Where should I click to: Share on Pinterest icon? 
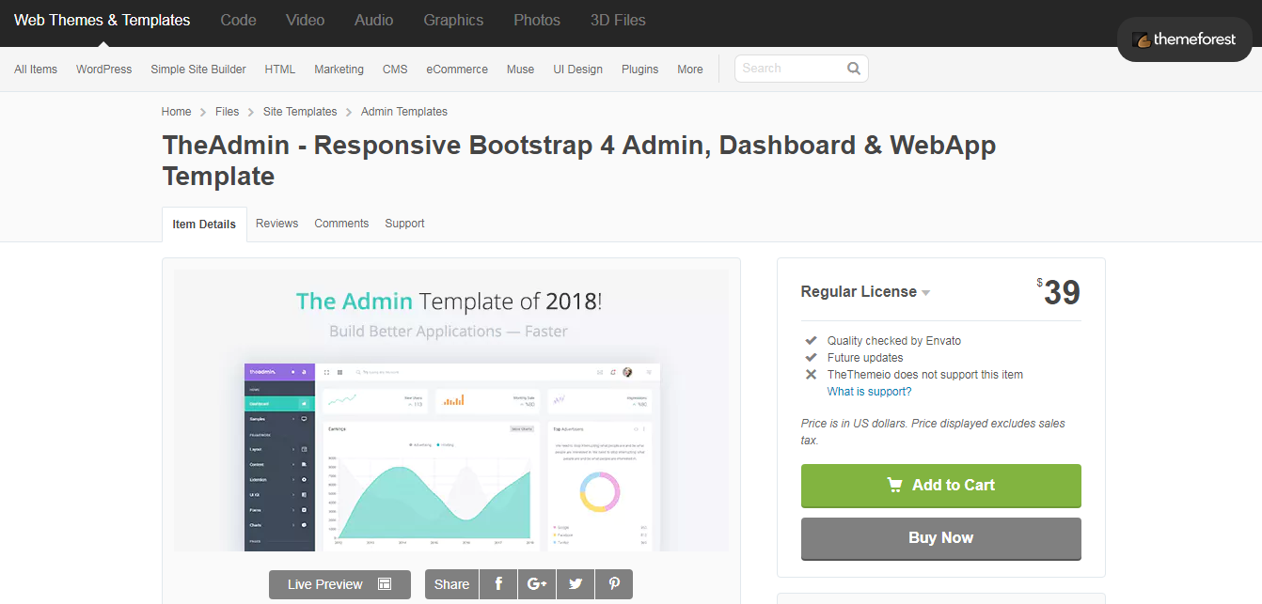click(614, 584)
